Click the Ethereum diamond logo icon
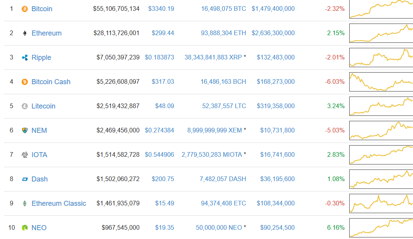Image resolution: width=413 pixels, height=239 pixels. [x=25, y=33]
